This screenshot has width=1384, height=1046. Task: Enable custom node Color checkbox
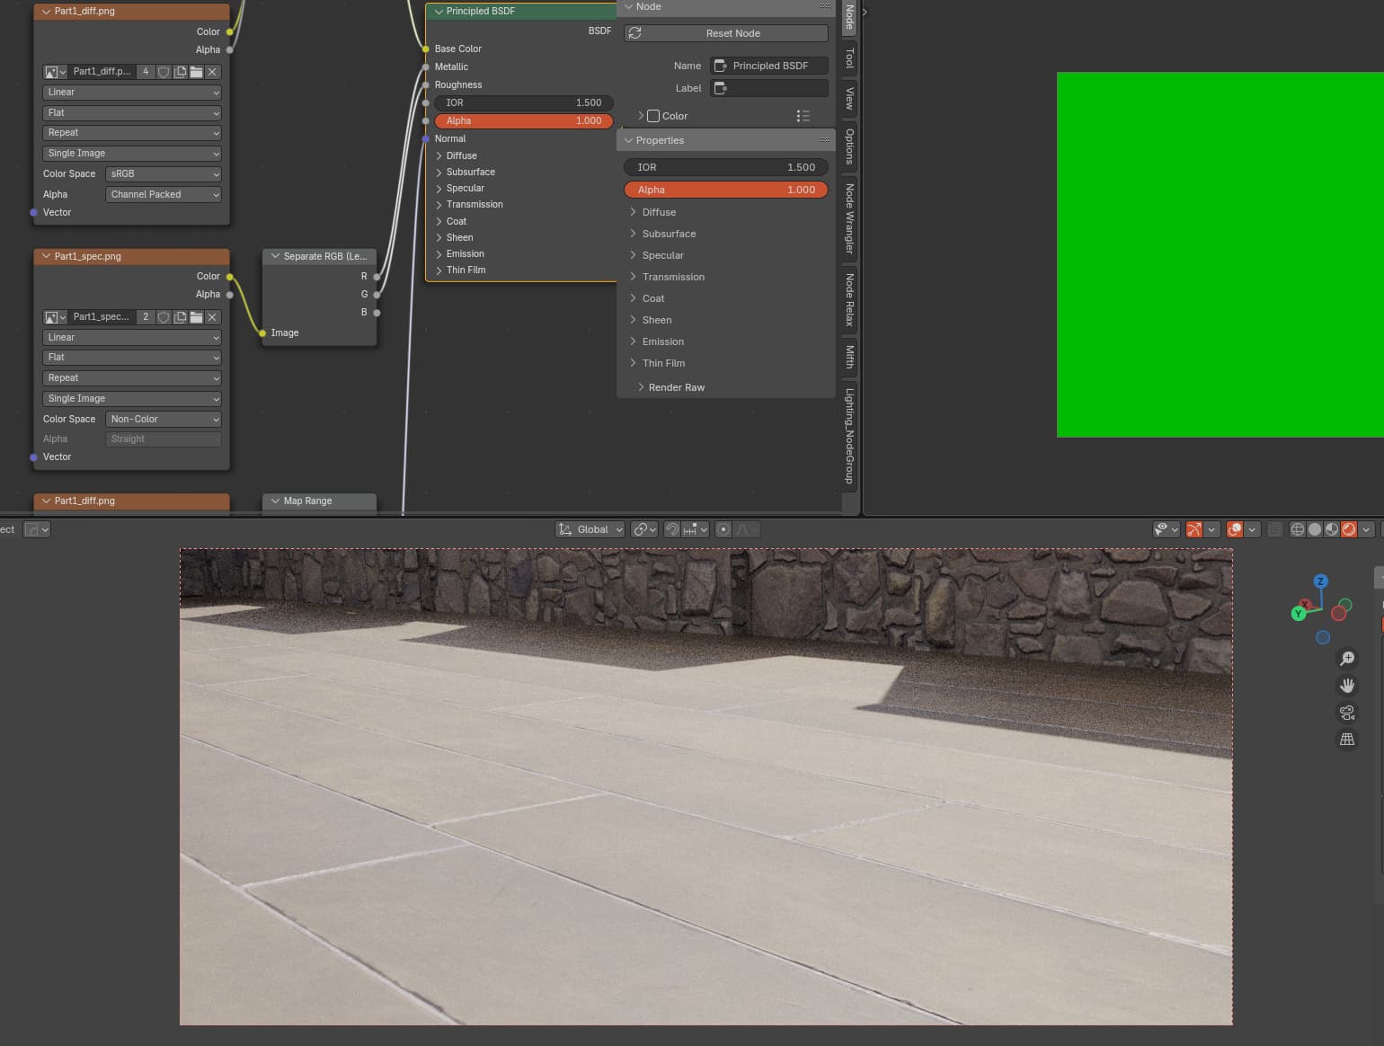tap(653, 116)
